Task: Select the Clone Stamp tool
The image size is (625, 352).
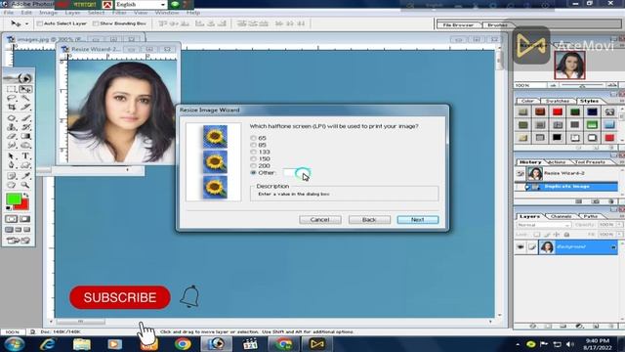Action: pyautogui.click(x=11, y=127)
